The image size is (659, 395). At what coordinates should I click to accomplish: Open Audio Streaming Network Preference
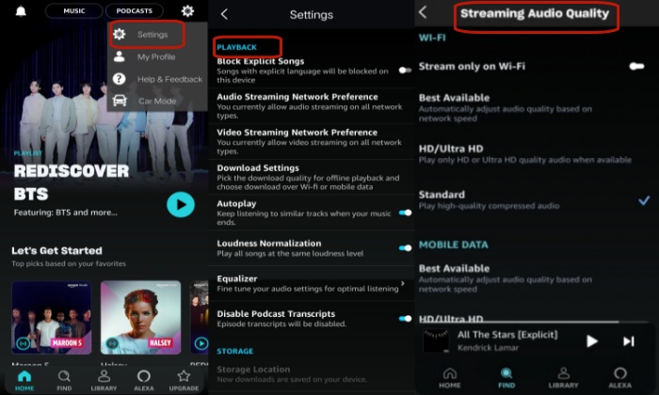coord(311,105)
